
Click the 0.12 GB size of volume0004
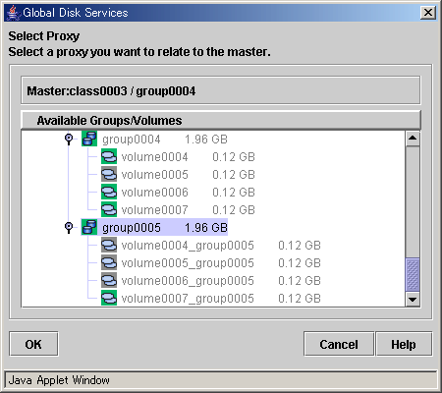pyautogui.click(x=234, y=157)
